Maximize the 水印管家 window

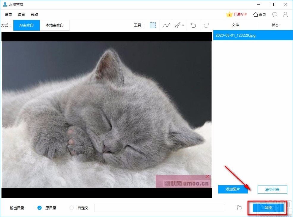[272, 4]
